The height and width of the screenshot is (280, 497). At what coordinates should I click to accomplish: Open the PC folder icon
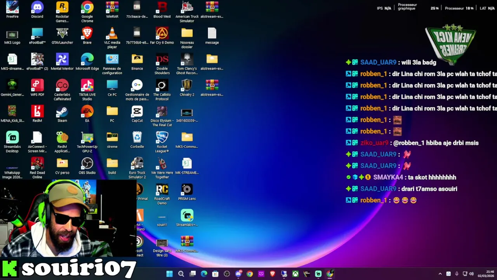(112, 114)
